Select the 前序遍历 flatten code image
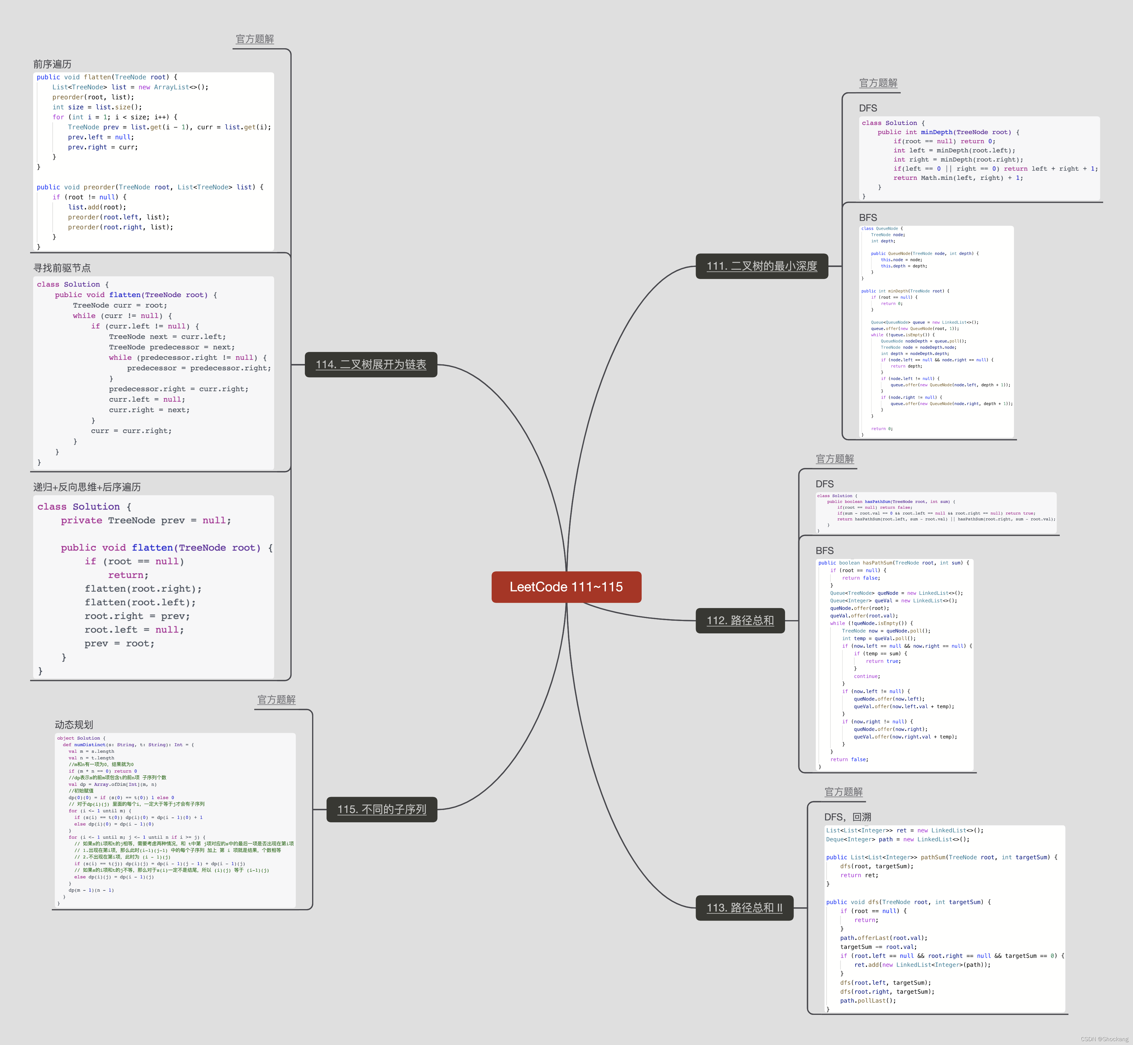 (153, 161)
